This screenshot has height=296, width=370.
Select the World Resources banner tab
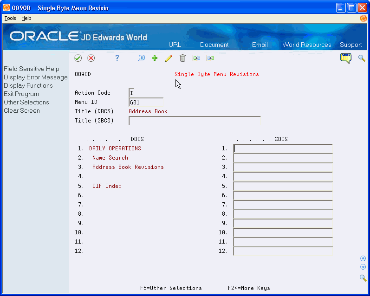click(307, 45)
